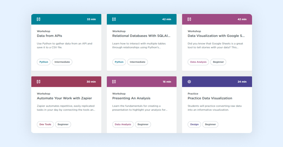Open Relational Databases With SQLAlchemy workshop
283x147 pixels.
(141, 36)
